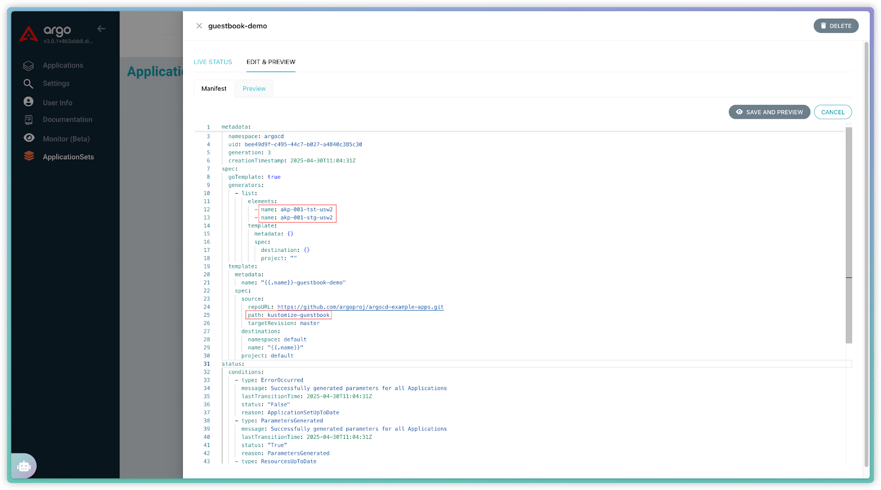This screenshot has height=490, width=881.
Task: Click the CANCEL button
Action: click(833, 112)
